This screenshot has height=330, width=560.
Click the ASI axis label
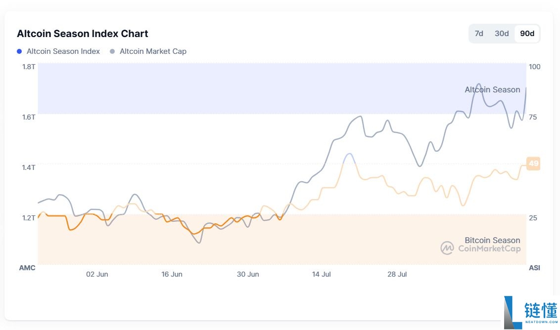534,268
